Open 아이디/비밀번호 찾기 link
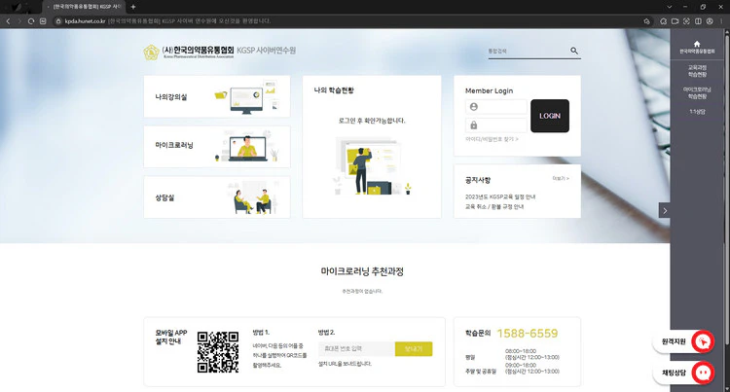The height and width of the screenshot is (392, 730). [x=492, y=139]
